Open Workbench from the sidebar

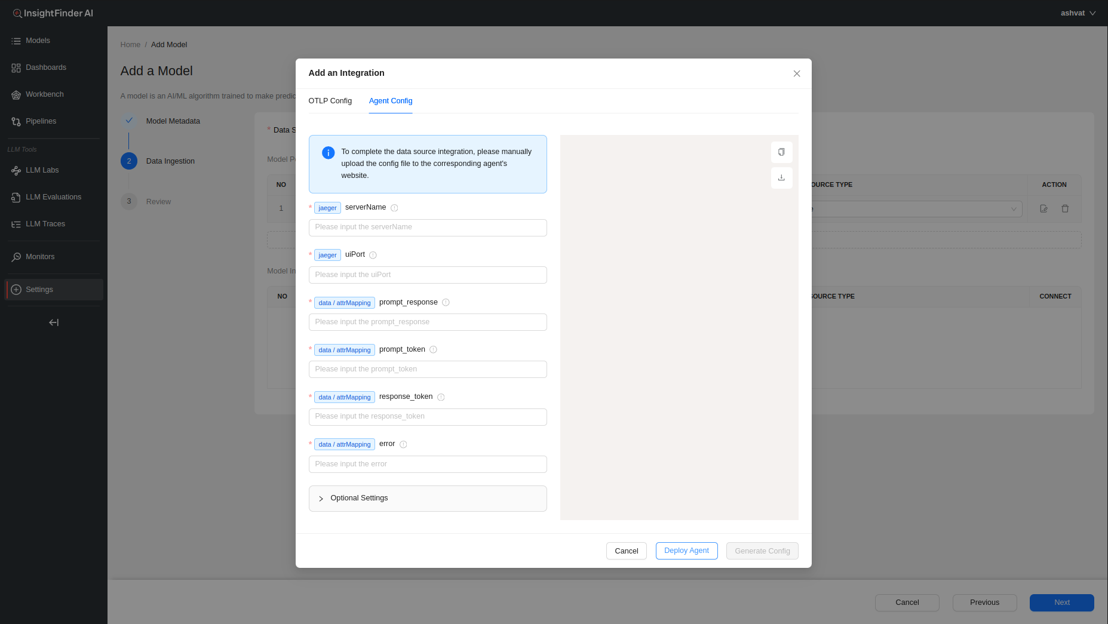click(x=45, y=94)
